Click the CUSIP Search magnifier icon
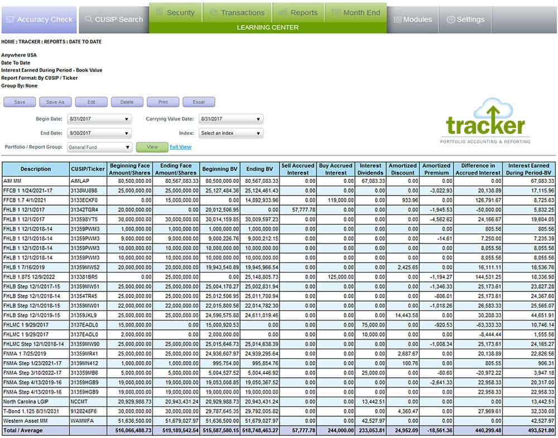The width and height of the screenshot is (558, 438). (88, 20)
